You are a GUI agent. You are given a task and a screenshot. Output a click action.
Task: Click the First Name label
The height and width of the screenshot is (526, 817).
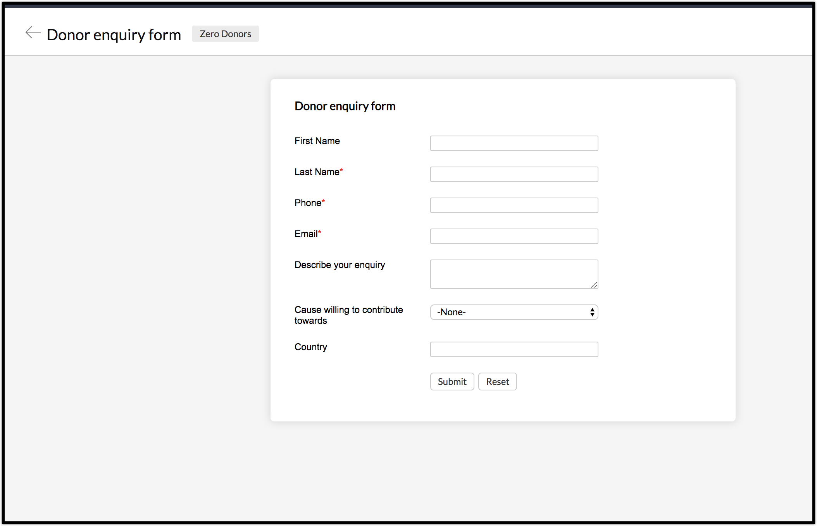317,141
